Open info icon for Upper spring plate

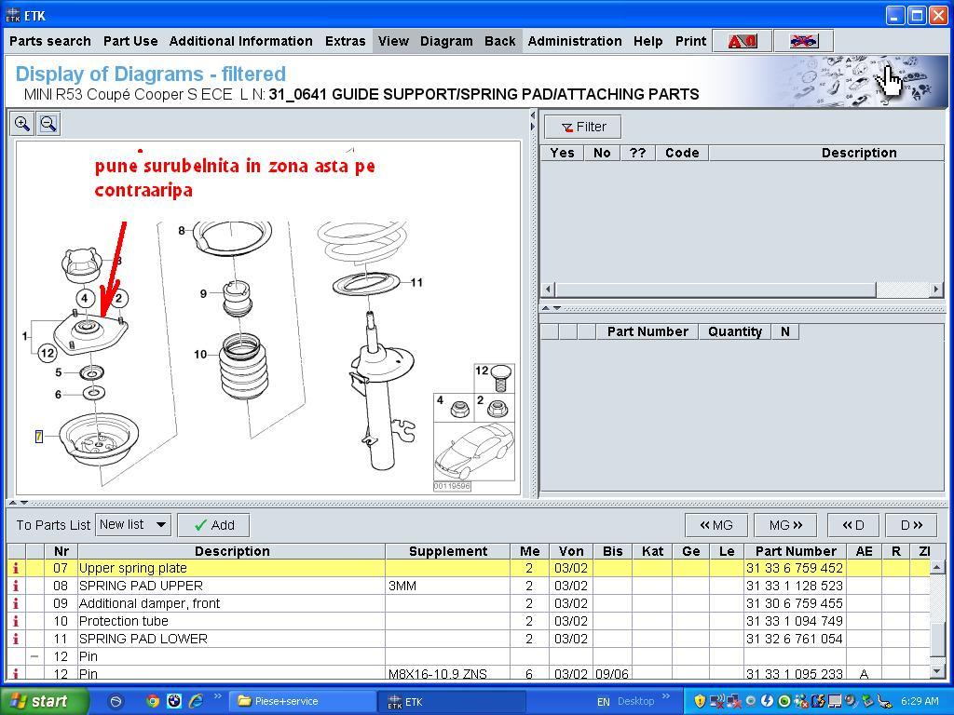(16, 568)
